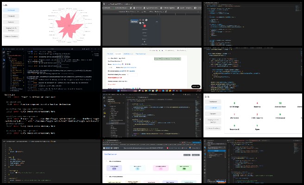The image size is (304, 185).
Task: Click the Advanced React skill card
Action: 280,105
